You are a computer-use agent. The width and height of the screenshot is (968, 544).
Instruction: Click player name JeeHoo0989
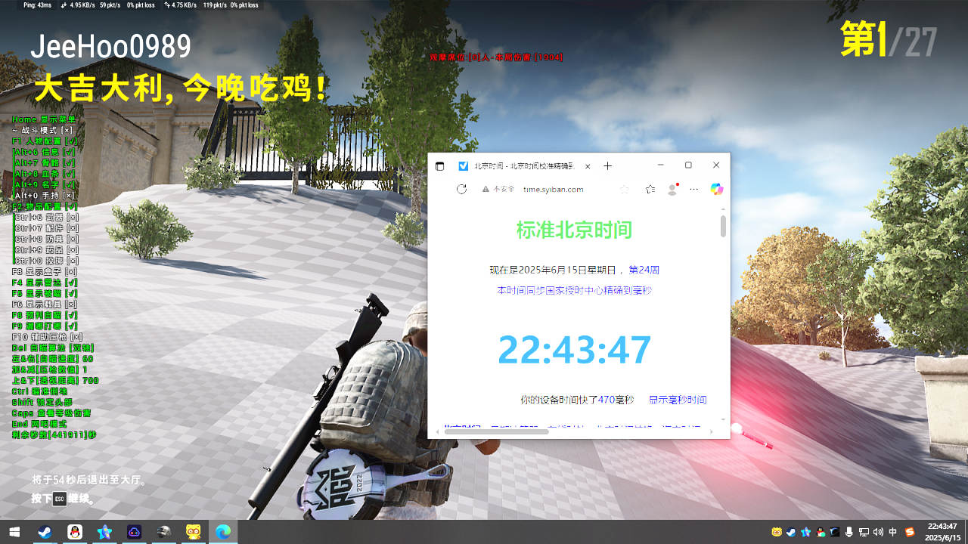(110, 47)
